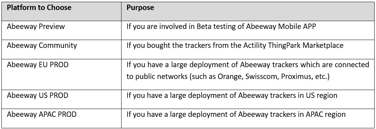376x129 pixels.
Task: Select the 'Abeeway EU PROD' cell
Action: tap(61, 74)
